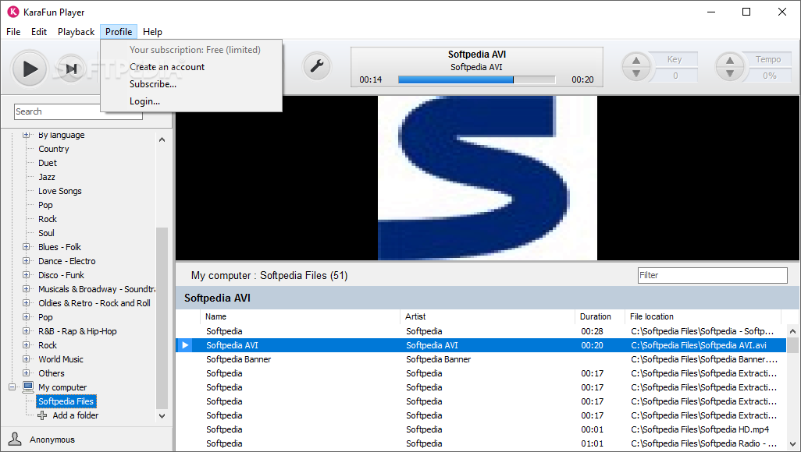Click the KaraFun logo in title bar
Image resolution: width=801 pixels, height=452 pixels.
12,12
